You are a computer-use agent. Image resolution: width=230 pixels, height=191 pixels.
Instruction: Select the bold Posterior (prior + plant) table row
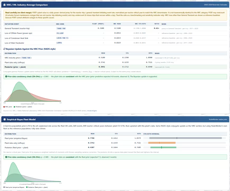click(115, 67)
